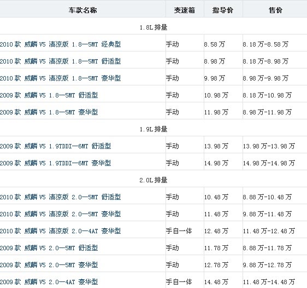This screenshot has width=307, height=288.
Task: Click 手动 in the 2009款 2.0—5MT 舒适型 row
Action: [173, 248]
